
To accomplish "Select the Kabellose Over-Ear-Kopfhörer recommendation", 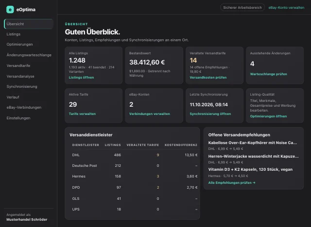I will click(x=253, y=143).
